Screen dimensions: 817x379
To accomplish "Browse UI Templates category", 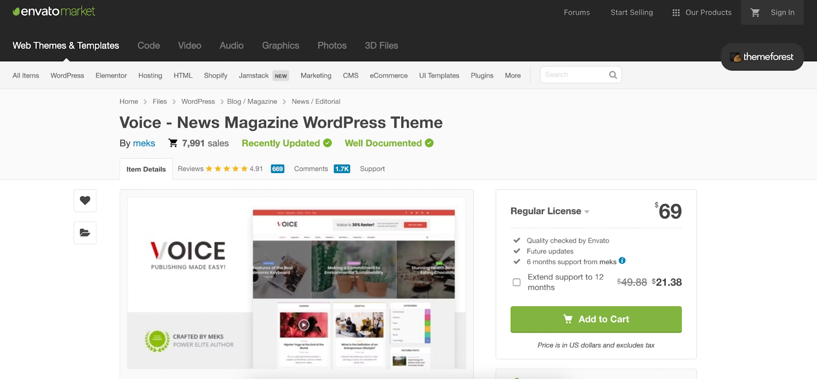I will (439, 76).
